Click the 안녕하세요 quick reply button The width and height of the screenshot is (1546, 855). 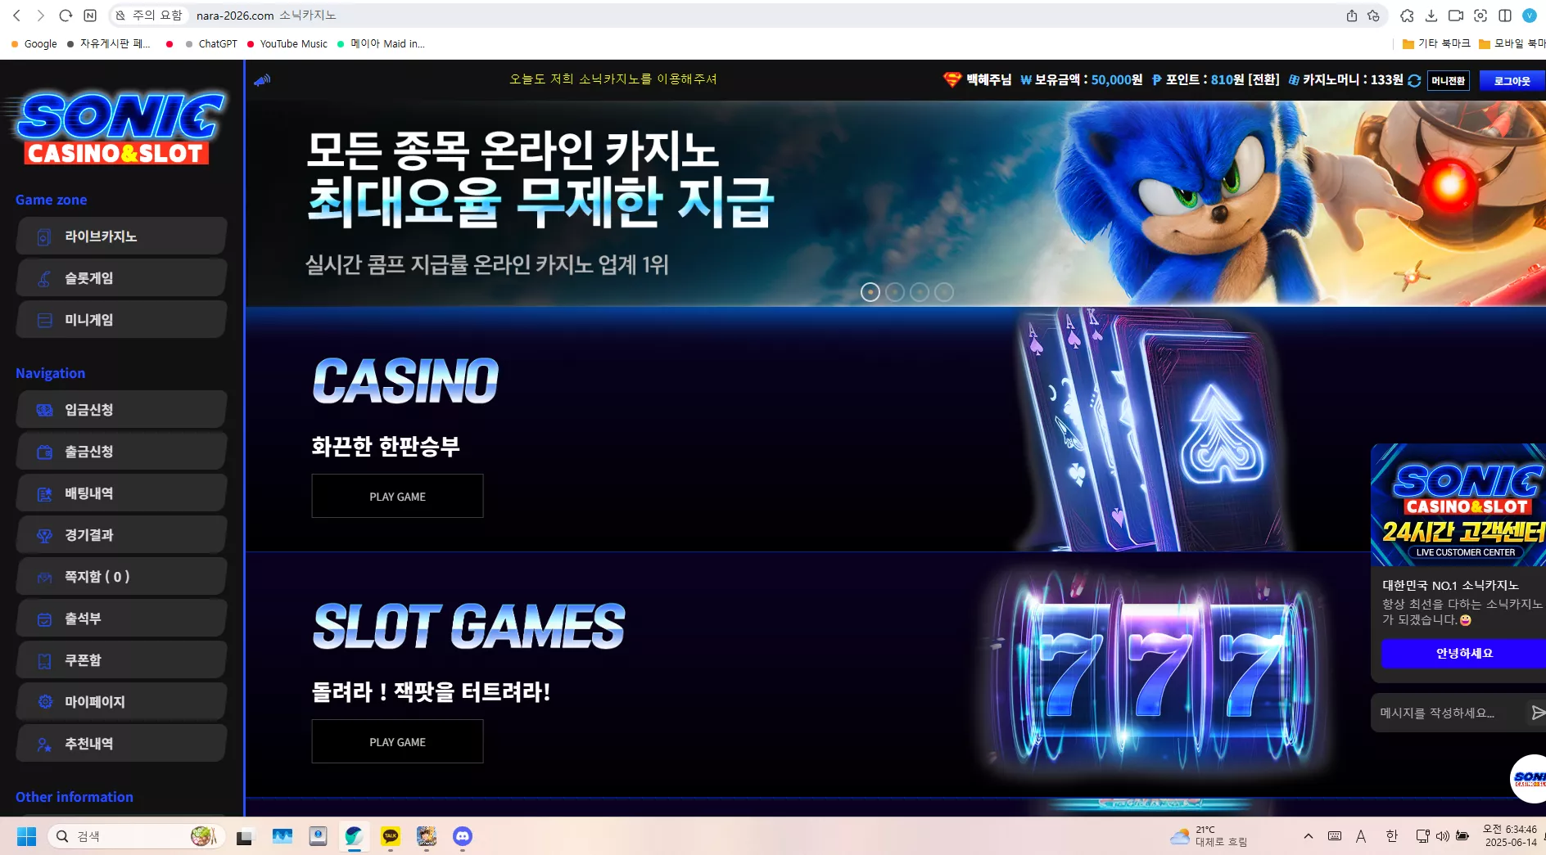coord(1463,654)
